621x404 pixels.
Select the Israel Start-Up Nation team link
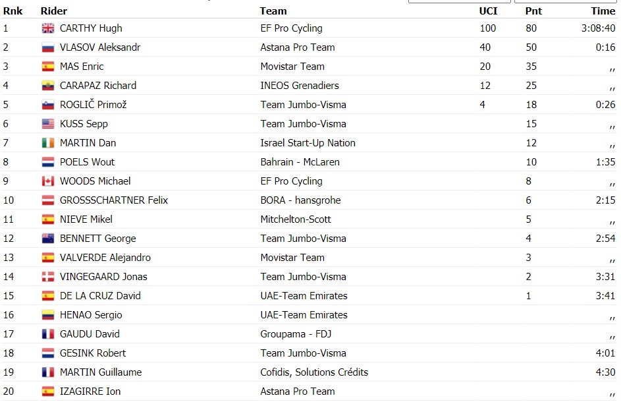pyautogui.click(x=308, y=143)
